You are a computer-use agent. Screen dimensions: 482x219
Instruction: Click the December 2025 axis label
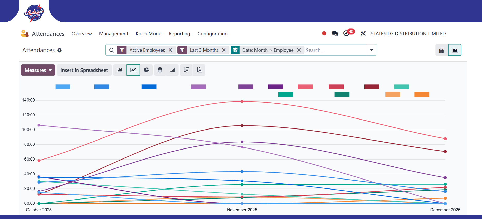point(445,210)
